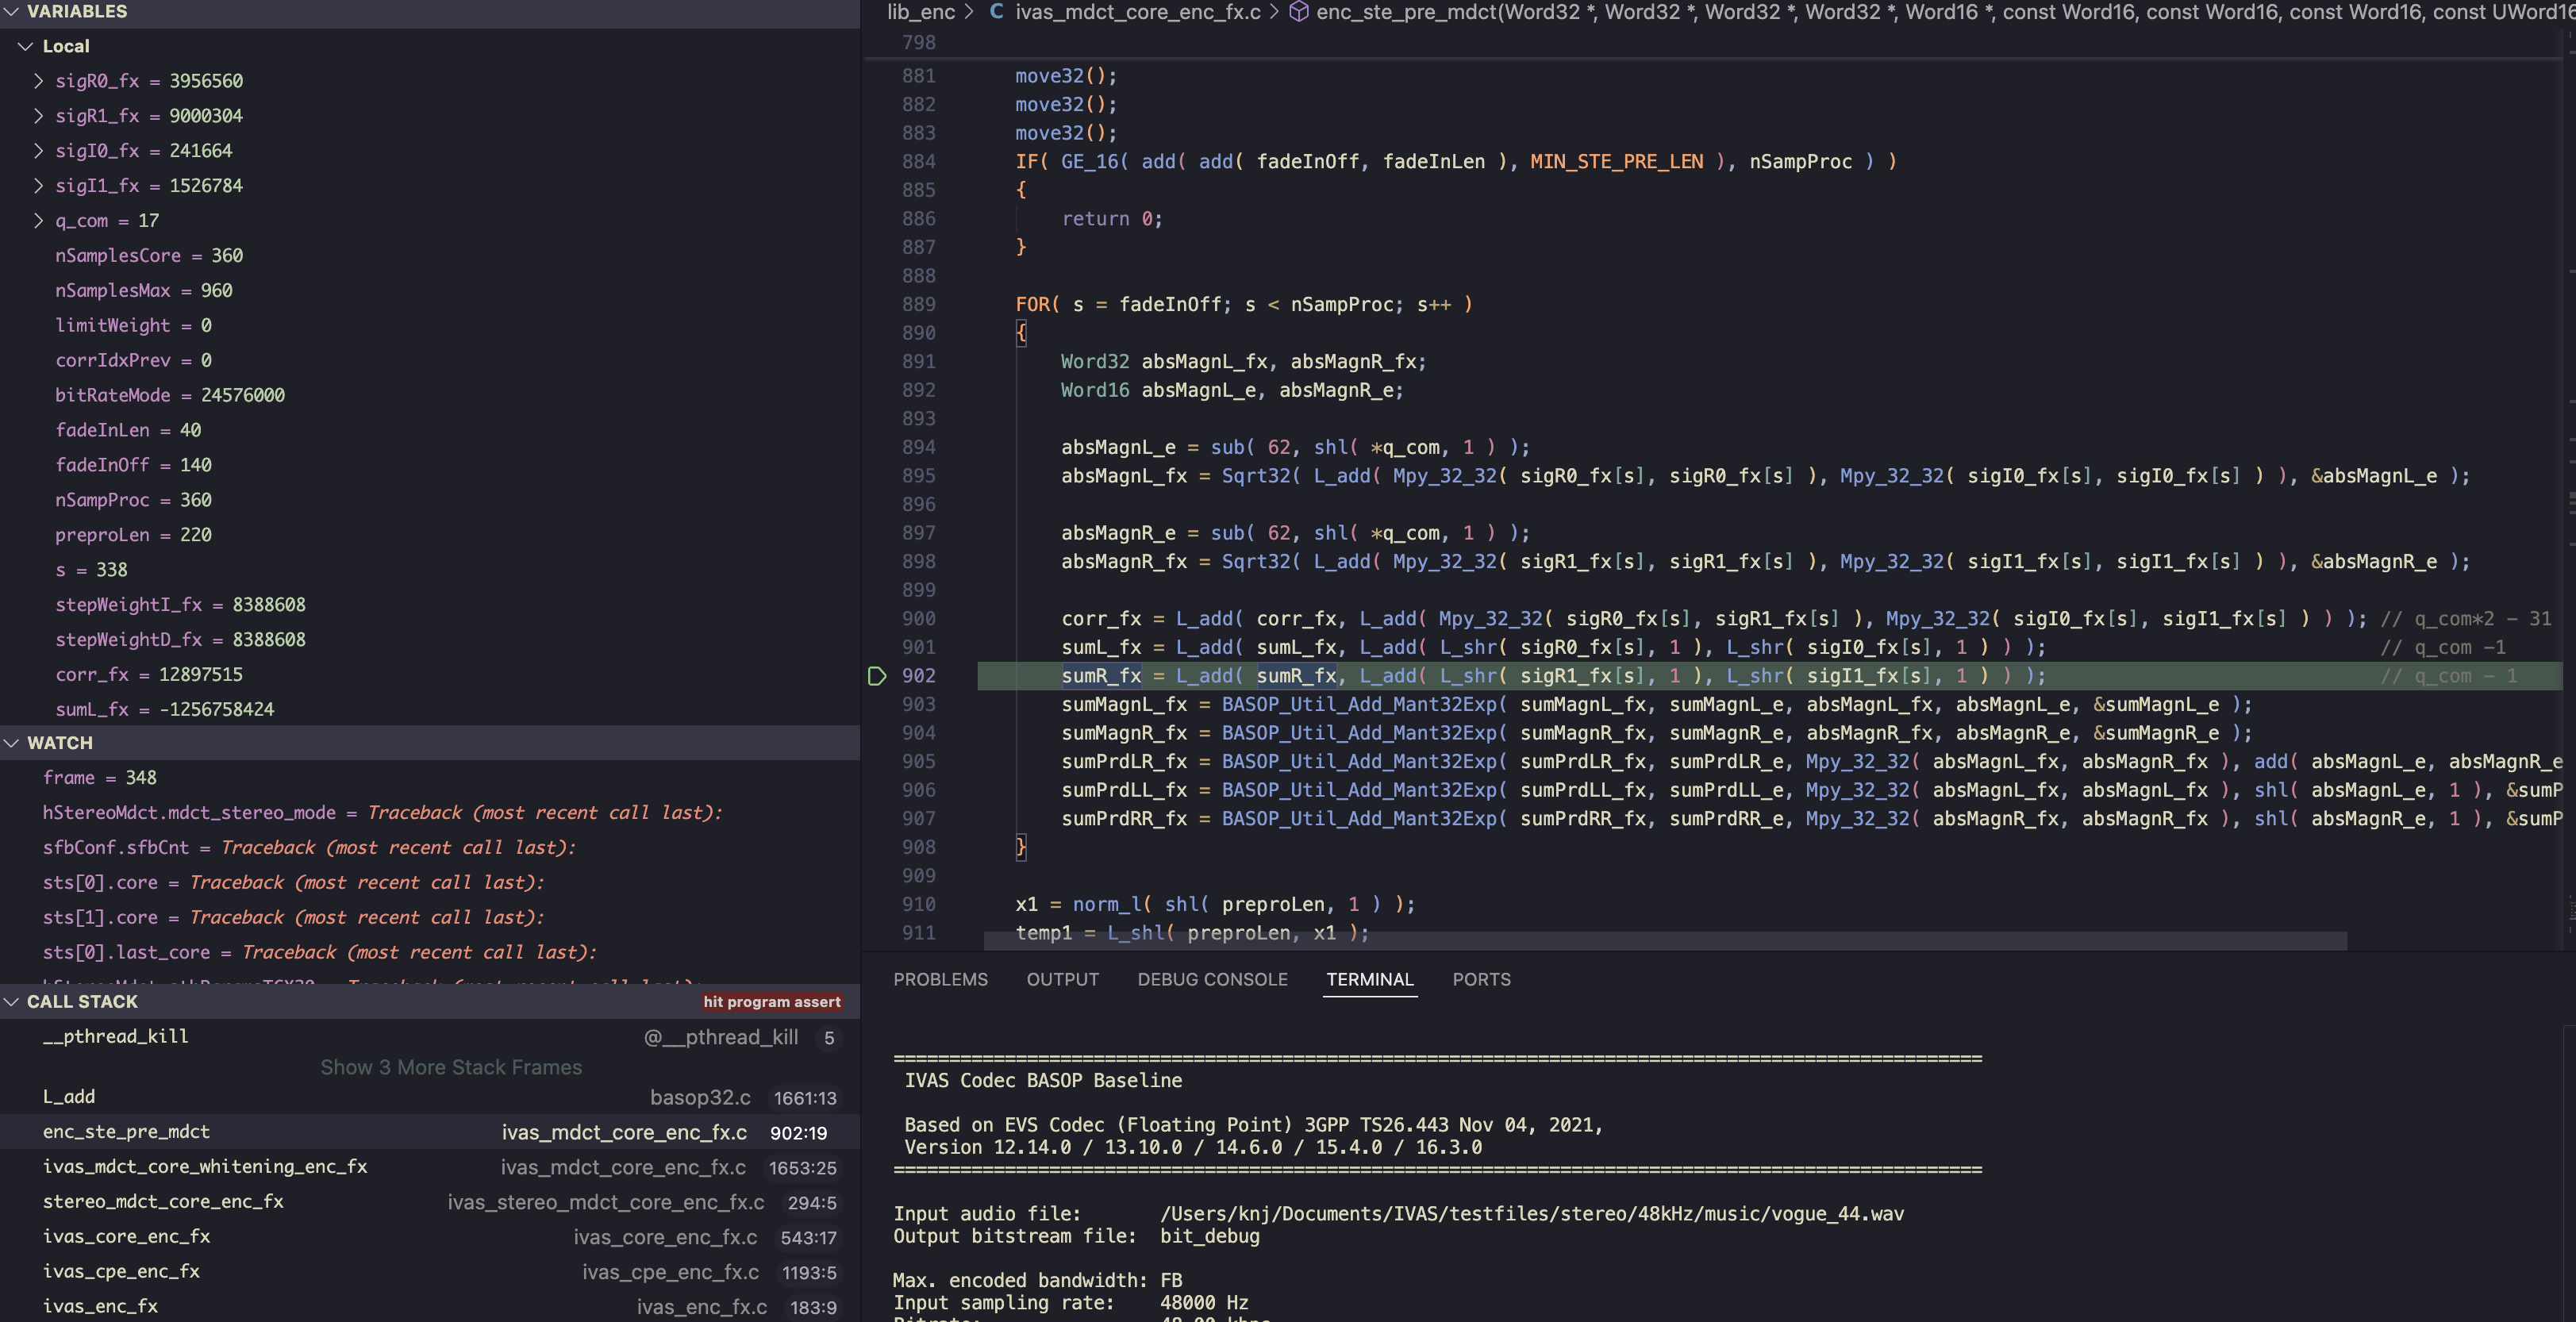Collapse the VARIABLES section chevron
The height and width of the screenshot is (1322, 2576).
[12, 12]
